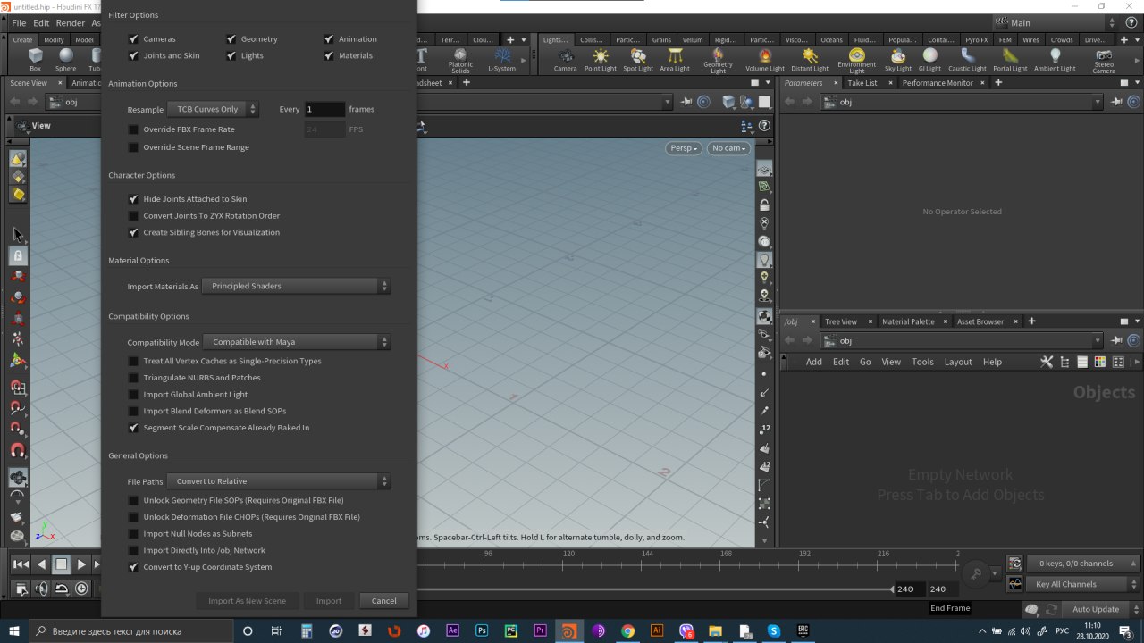Create a Sky Light
1144x643 pixels.
(x=898, y=60)
